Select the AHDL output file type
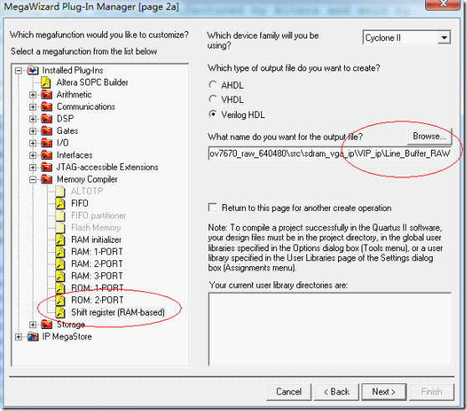This screenshot has width=467, height=411. [x=213, y=85]
